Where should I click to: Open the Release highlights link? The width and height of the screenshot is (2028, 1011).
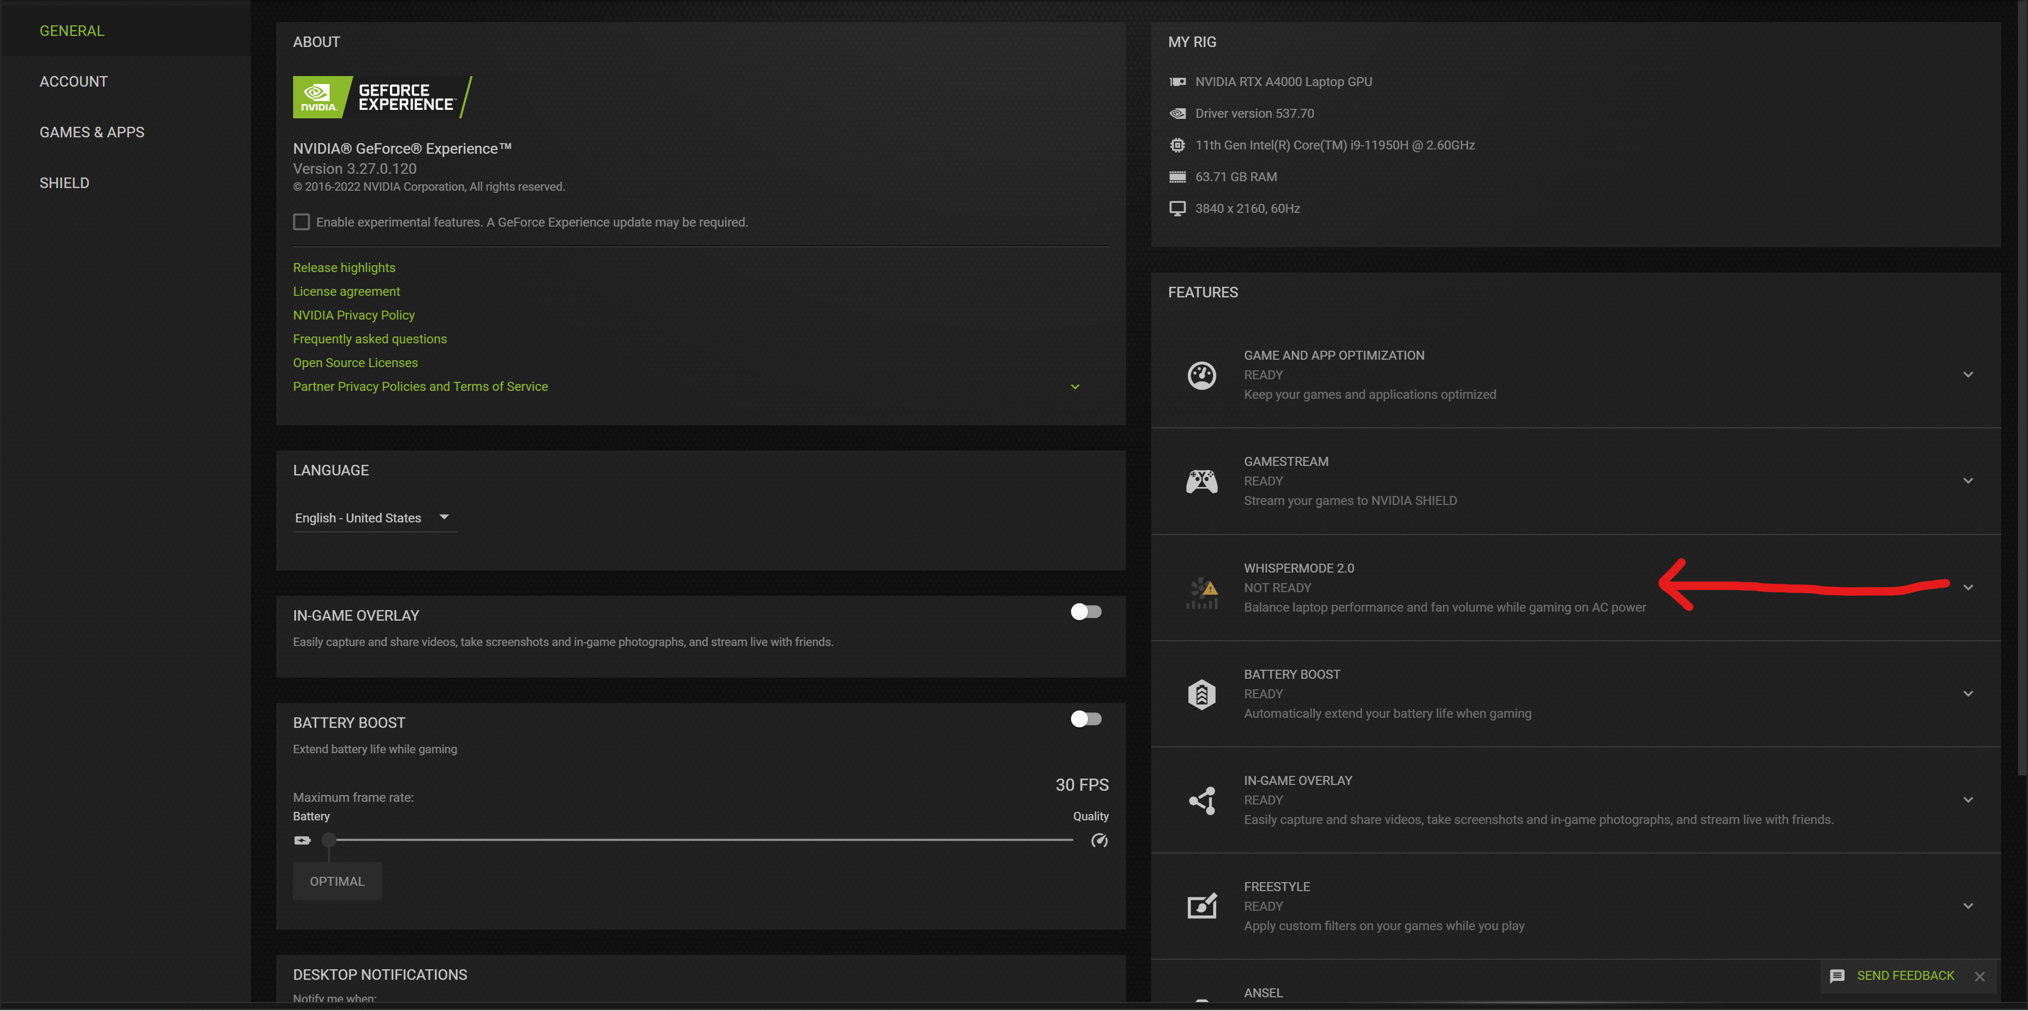(344, 268)
